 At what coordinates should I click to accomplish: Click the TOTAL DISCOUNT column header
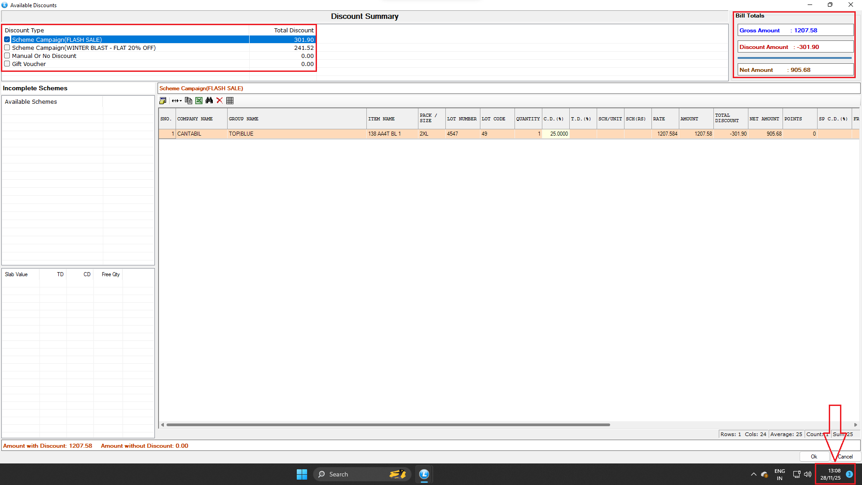tap(730, 119)
